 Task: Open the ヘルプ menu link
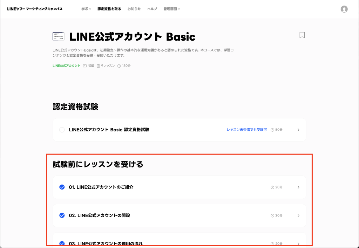[152, 9]
